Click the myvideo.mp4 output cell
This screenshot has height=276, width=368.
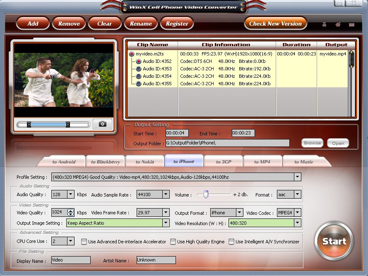(333, 54)
